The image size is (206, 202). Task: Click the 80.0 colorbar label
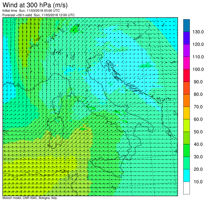pos(198,94)
